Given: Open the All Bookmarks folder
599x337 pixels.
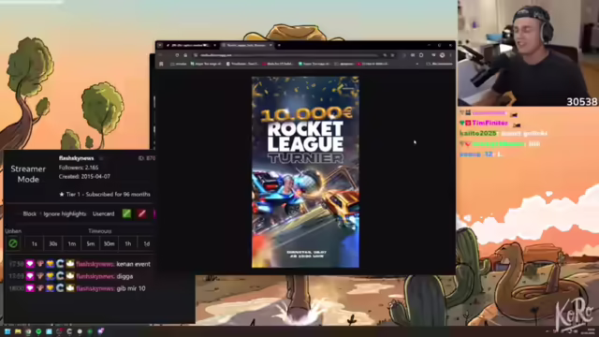Looking at the screenshot, I should [439, 64].
